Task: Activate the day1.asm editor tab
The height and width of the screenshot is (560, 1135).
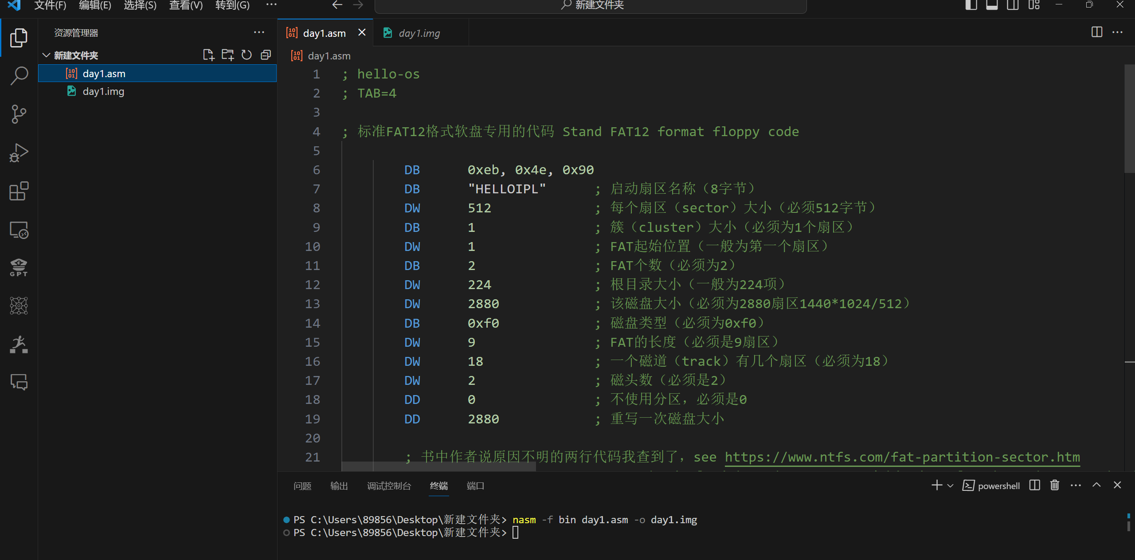Action: pyautogui.click(x=325, y=33)
